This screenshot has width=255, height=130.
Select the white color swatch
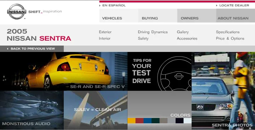187,120
